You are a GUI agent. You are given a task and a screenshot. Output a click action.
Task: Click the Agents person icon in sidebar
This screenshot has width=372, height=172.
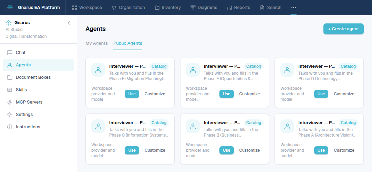(10, 65)
